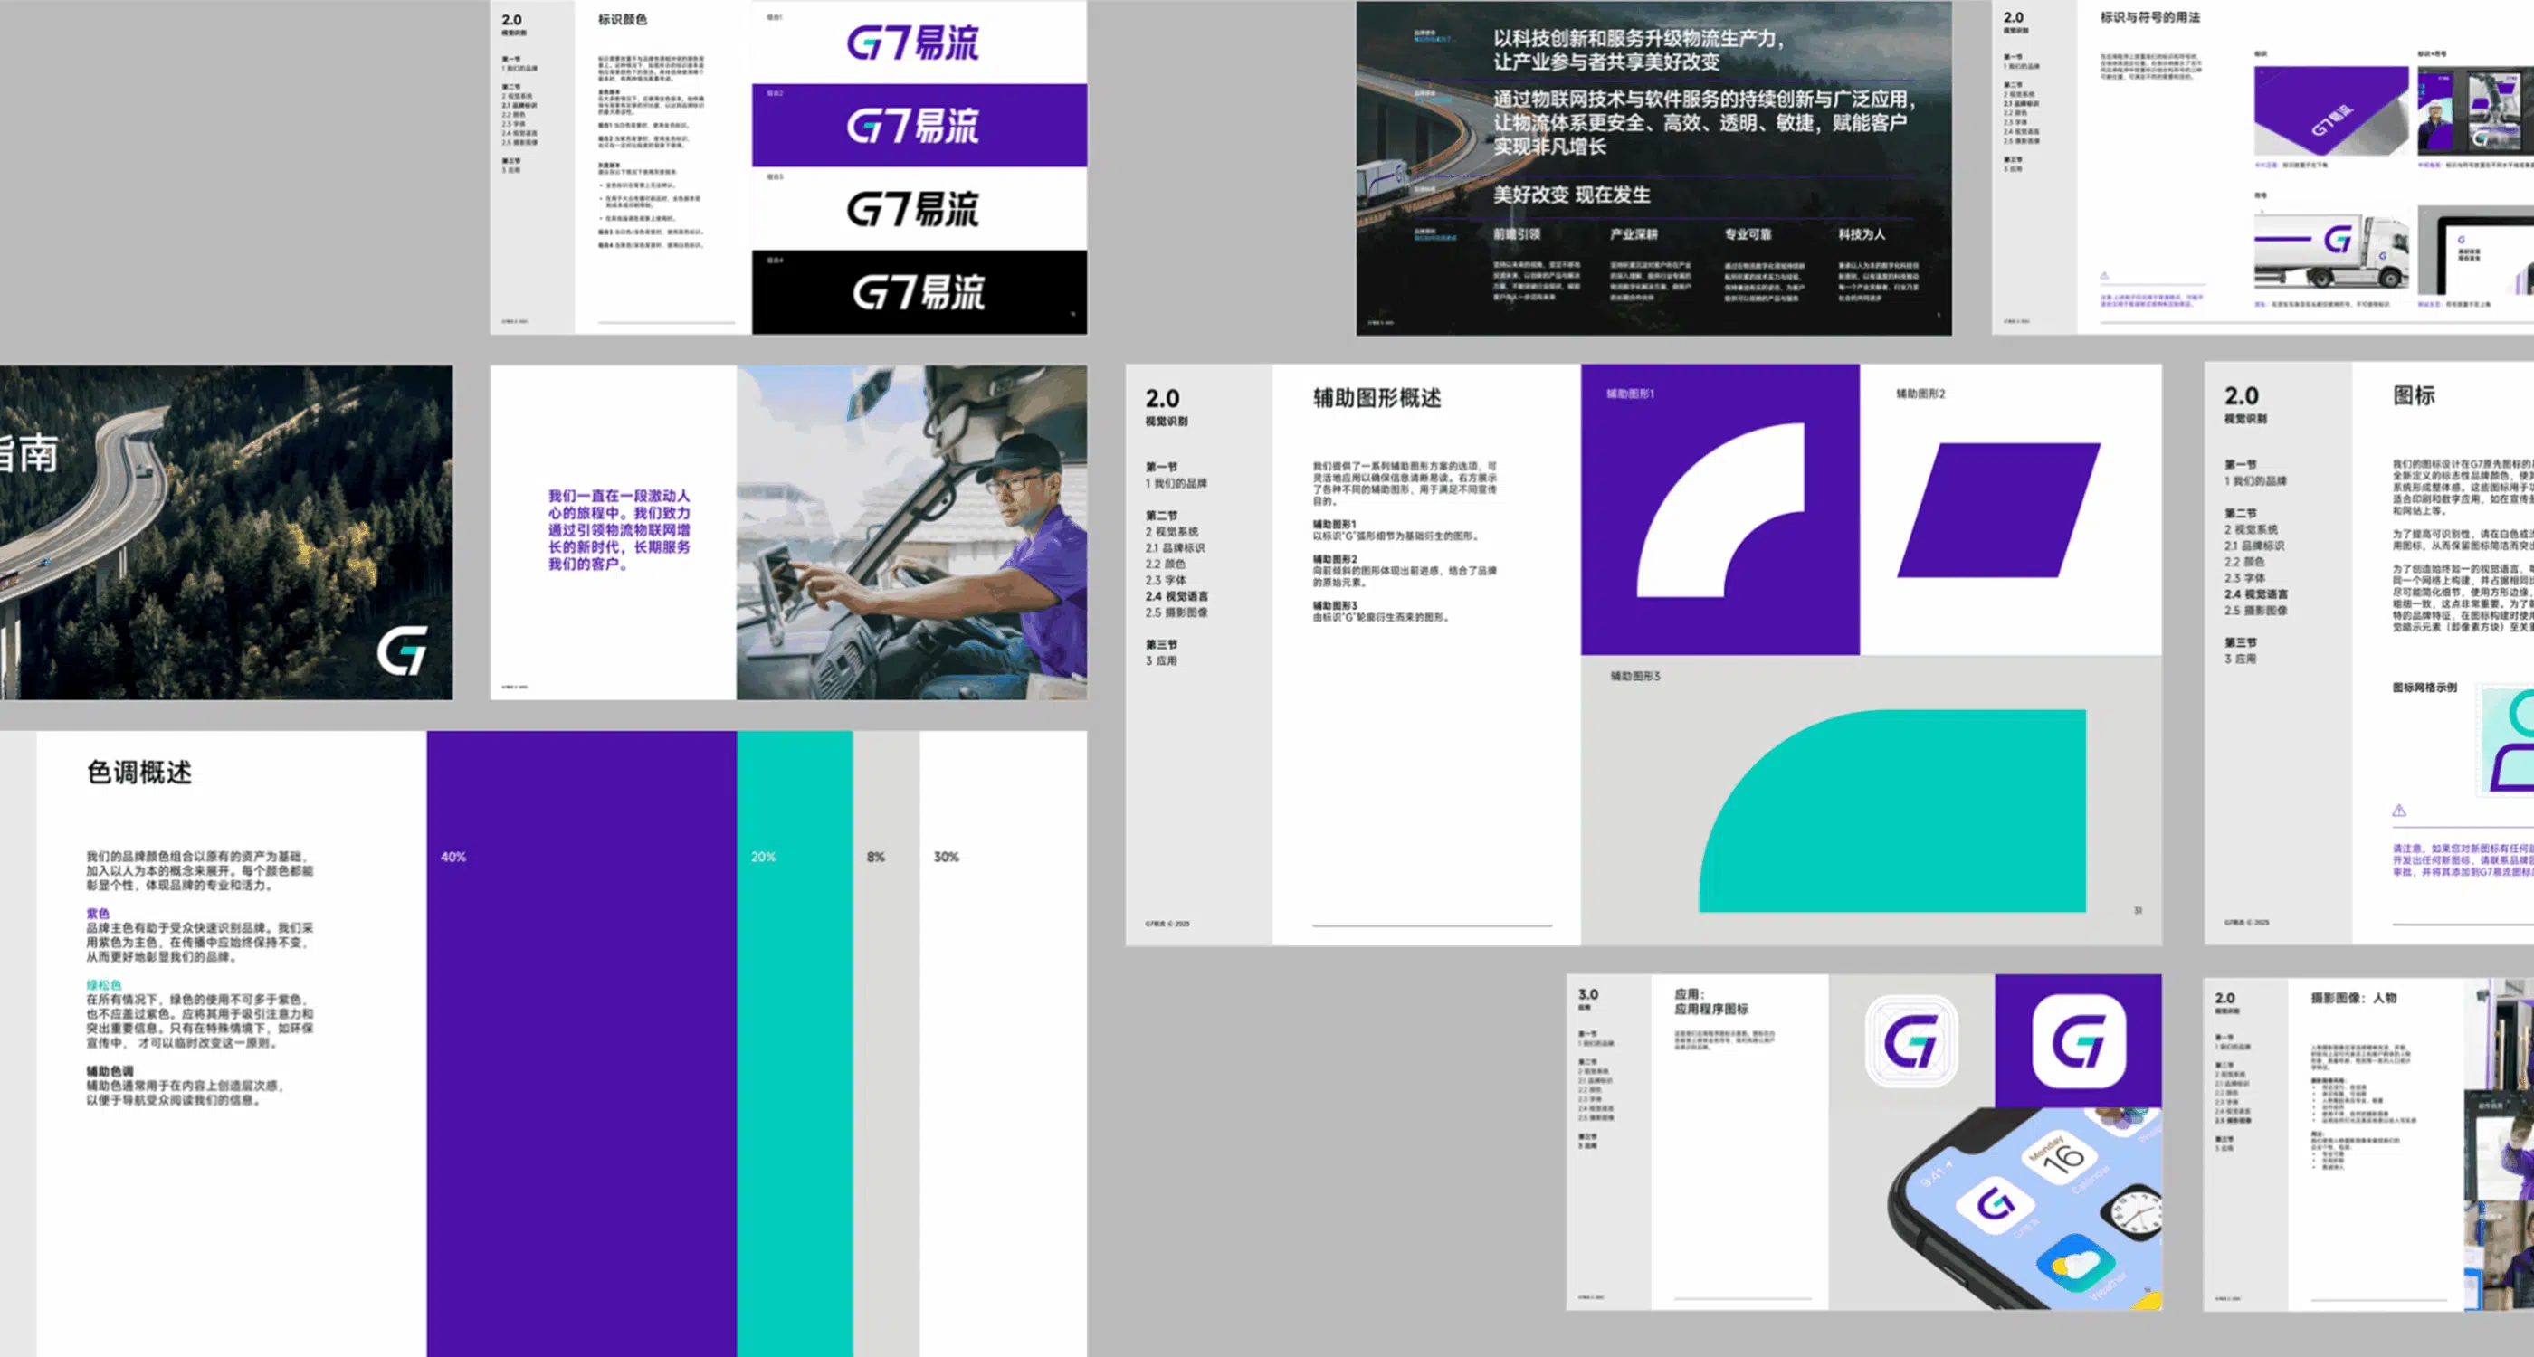
Task: Click the purple parallelogram under 辅助图形2
Action: [1997, 510]
